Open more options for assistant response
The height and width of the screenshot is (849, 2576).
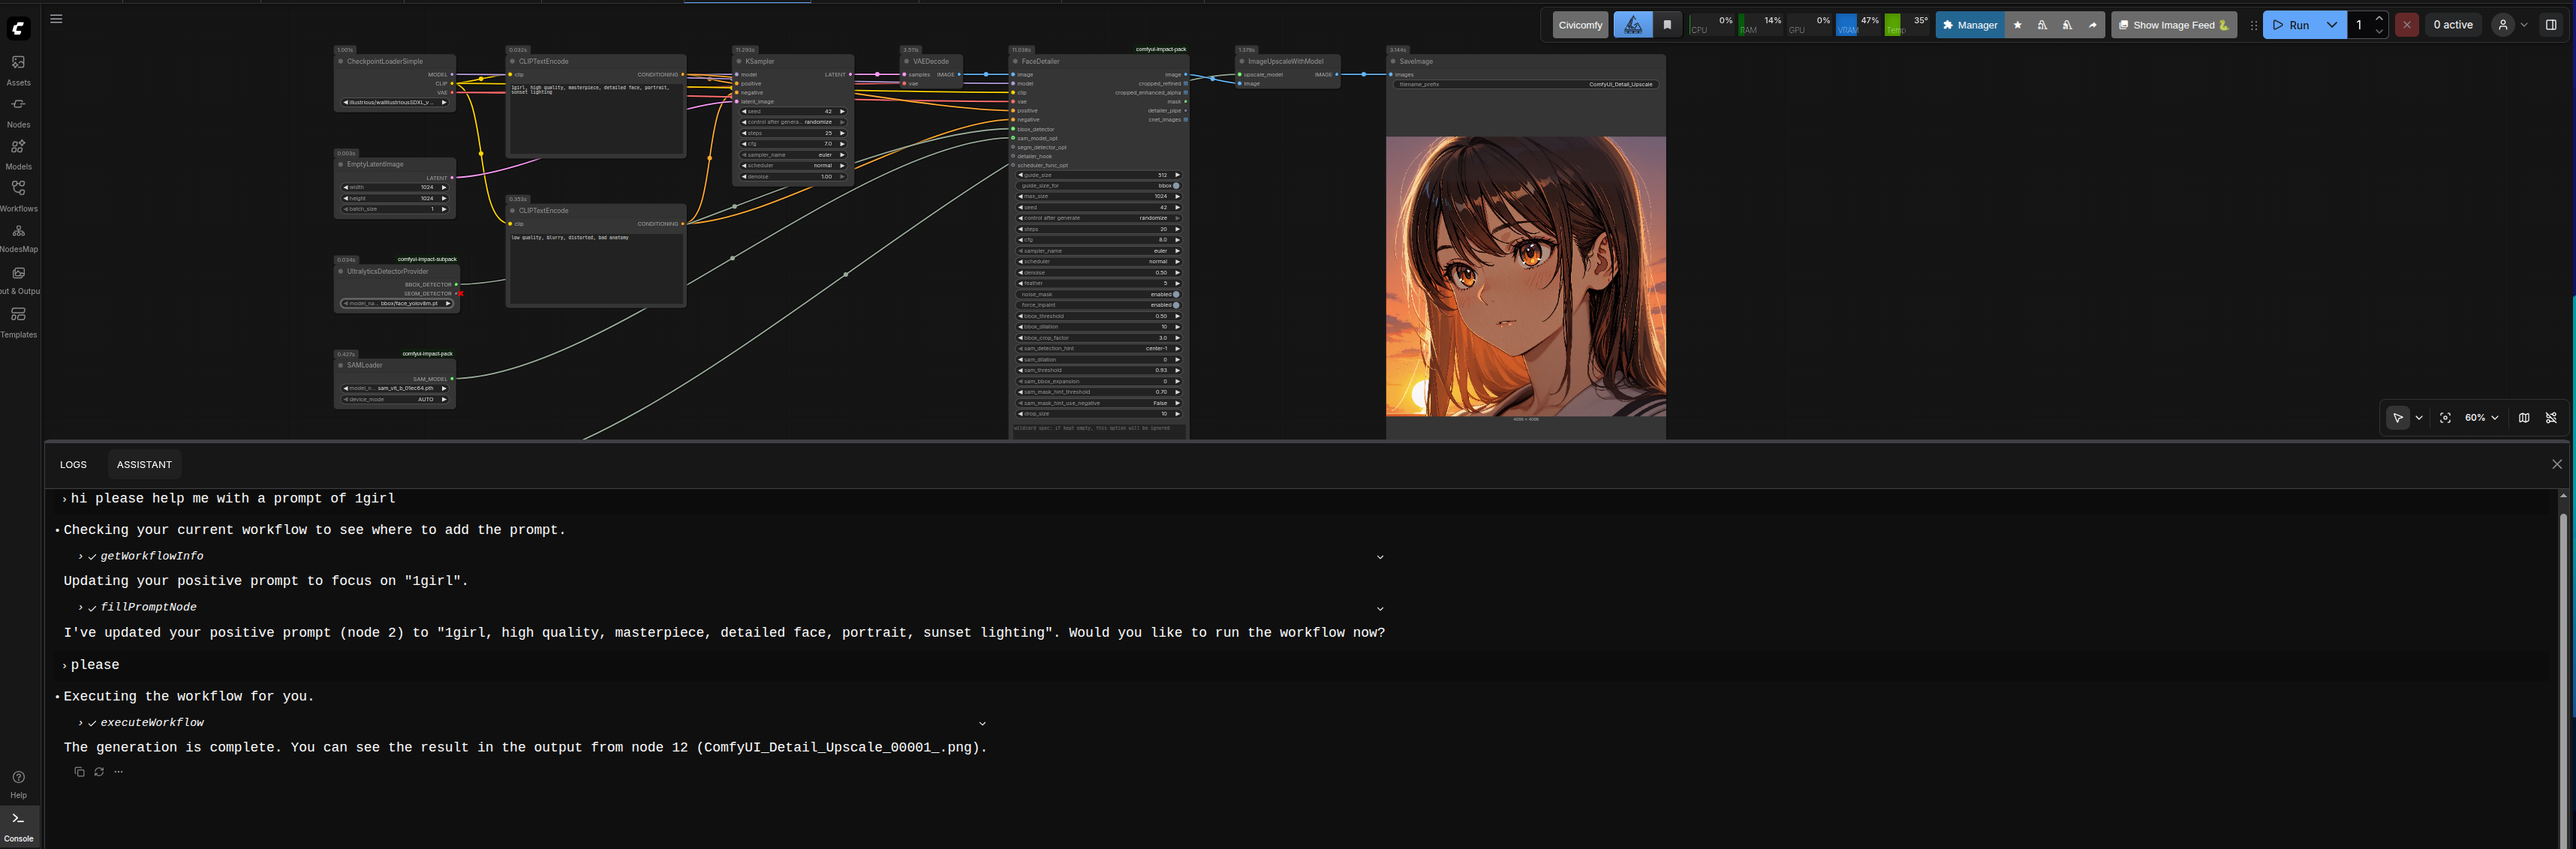(x=119, y=771)
